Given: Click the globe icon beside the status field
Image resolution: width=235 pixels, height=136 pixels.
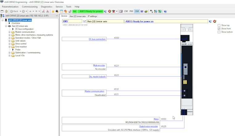Looking at the screenshot, I should pyautogui.click(x=210, y=21).
